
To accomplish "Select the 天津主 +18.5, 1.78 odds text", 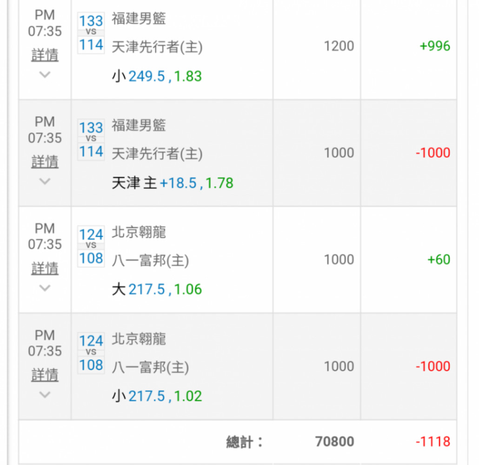I will [x=173, y=183].
